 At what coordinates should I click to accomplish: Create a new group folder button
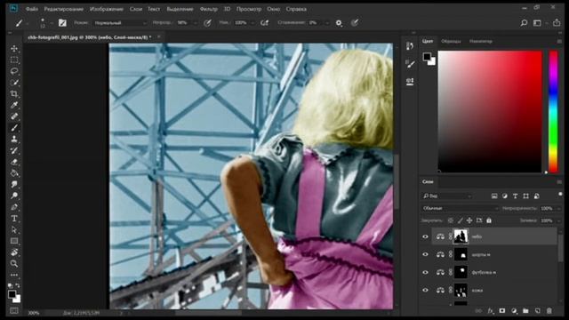525,311
